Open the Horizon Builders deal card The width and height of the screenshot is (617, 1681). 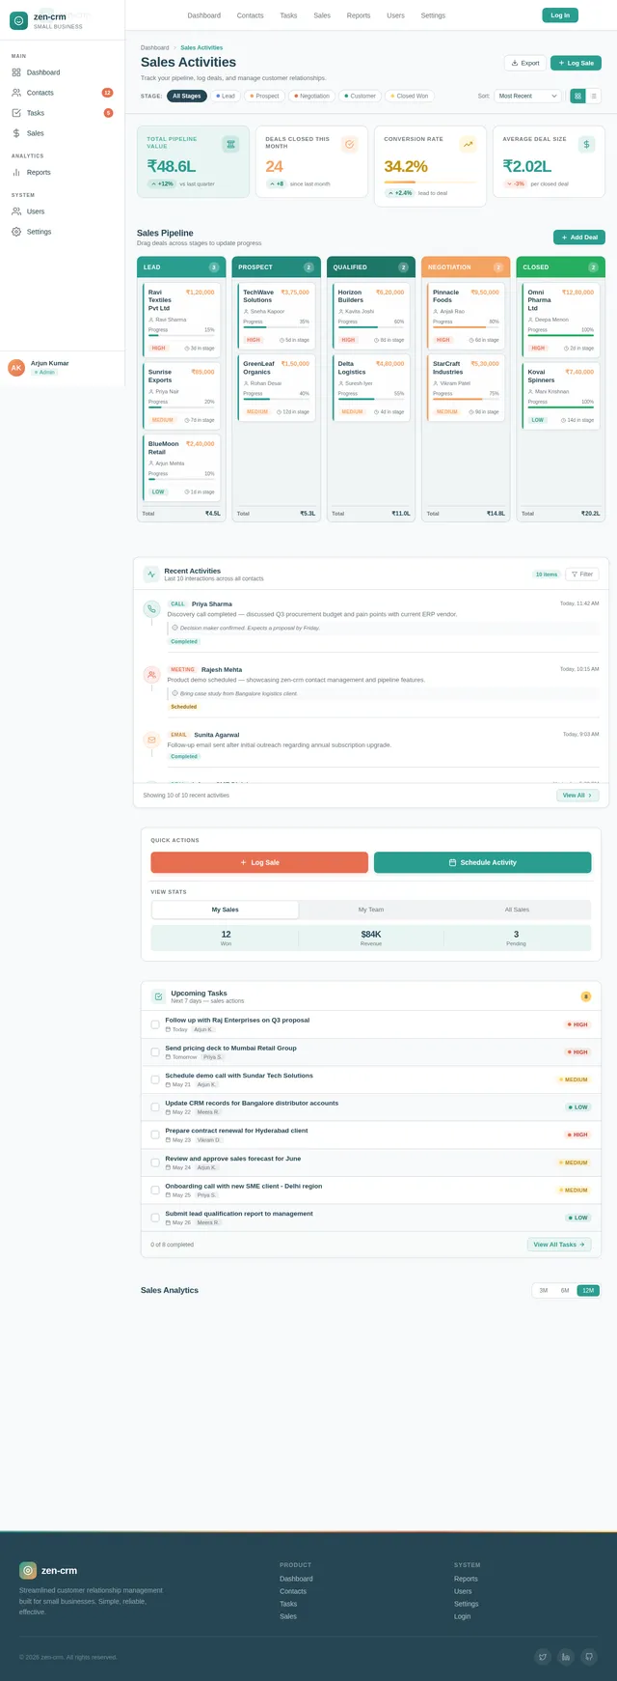click(x=371, y=316)
